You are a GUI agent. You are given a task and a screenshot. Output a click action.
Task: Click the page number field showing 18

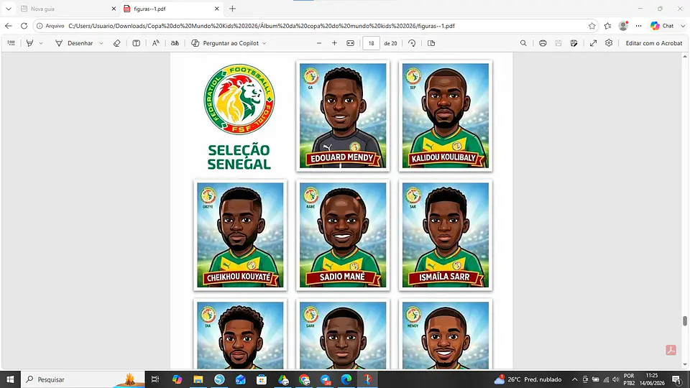point(371,43)
